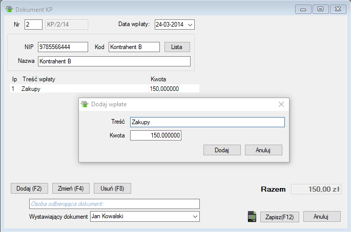Expand the Wystawiający dokument combo box

coord(195,216)
